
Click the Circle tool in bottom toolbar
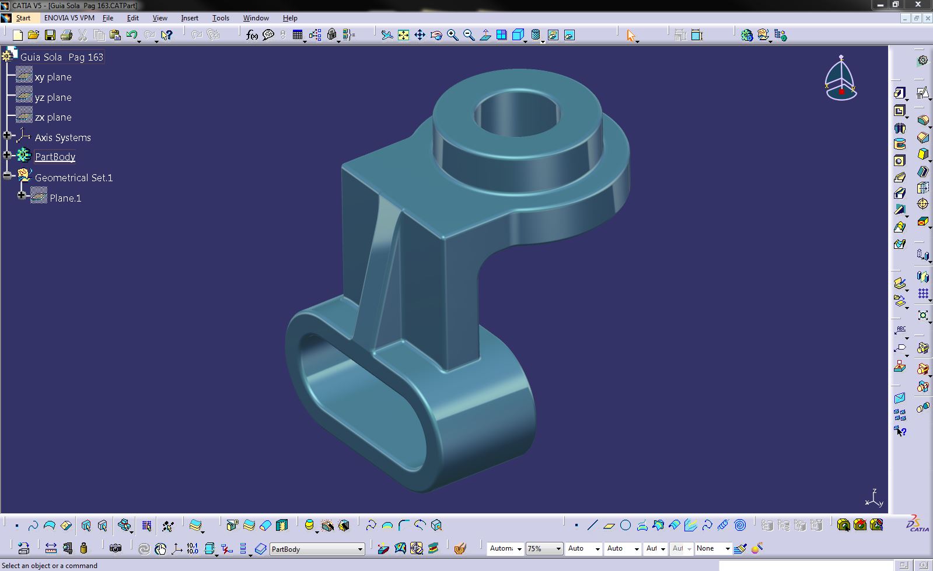pyautogui.click(x=626, y=525)
